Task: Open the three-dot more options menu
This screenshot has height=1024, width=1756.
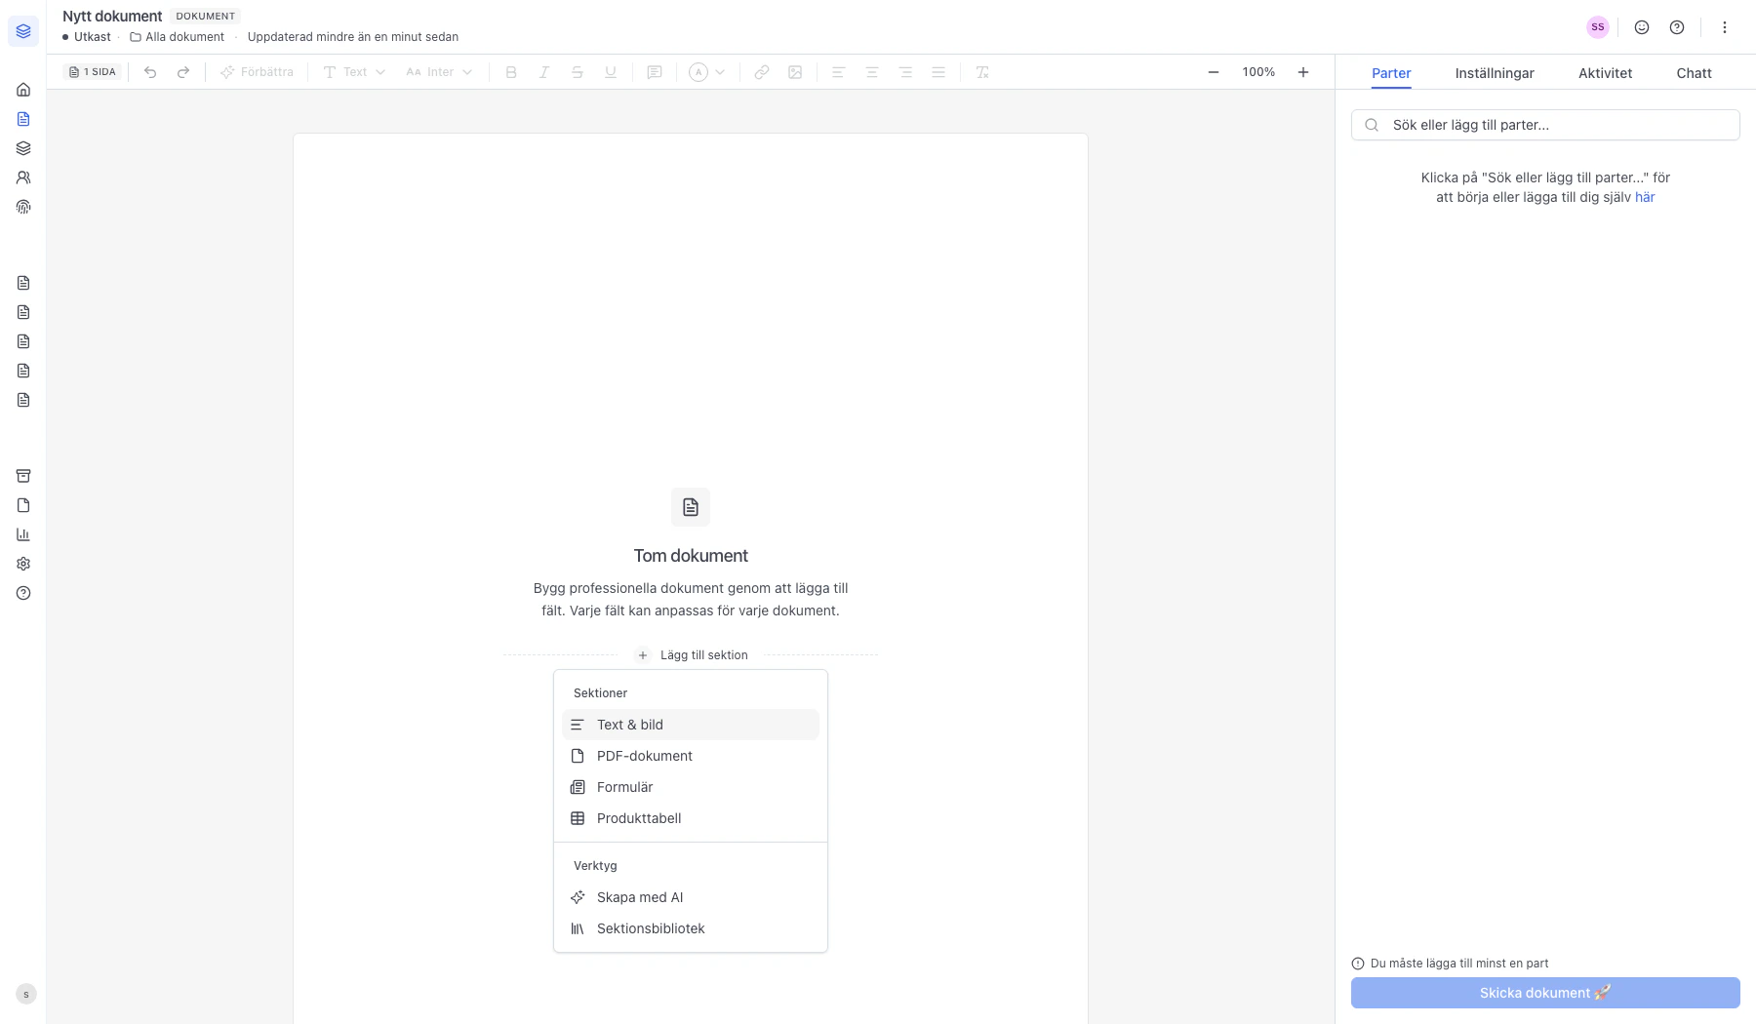Action: [1725, 27]
